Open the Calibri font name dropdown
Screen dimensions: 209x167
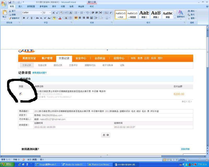point(41,13)
